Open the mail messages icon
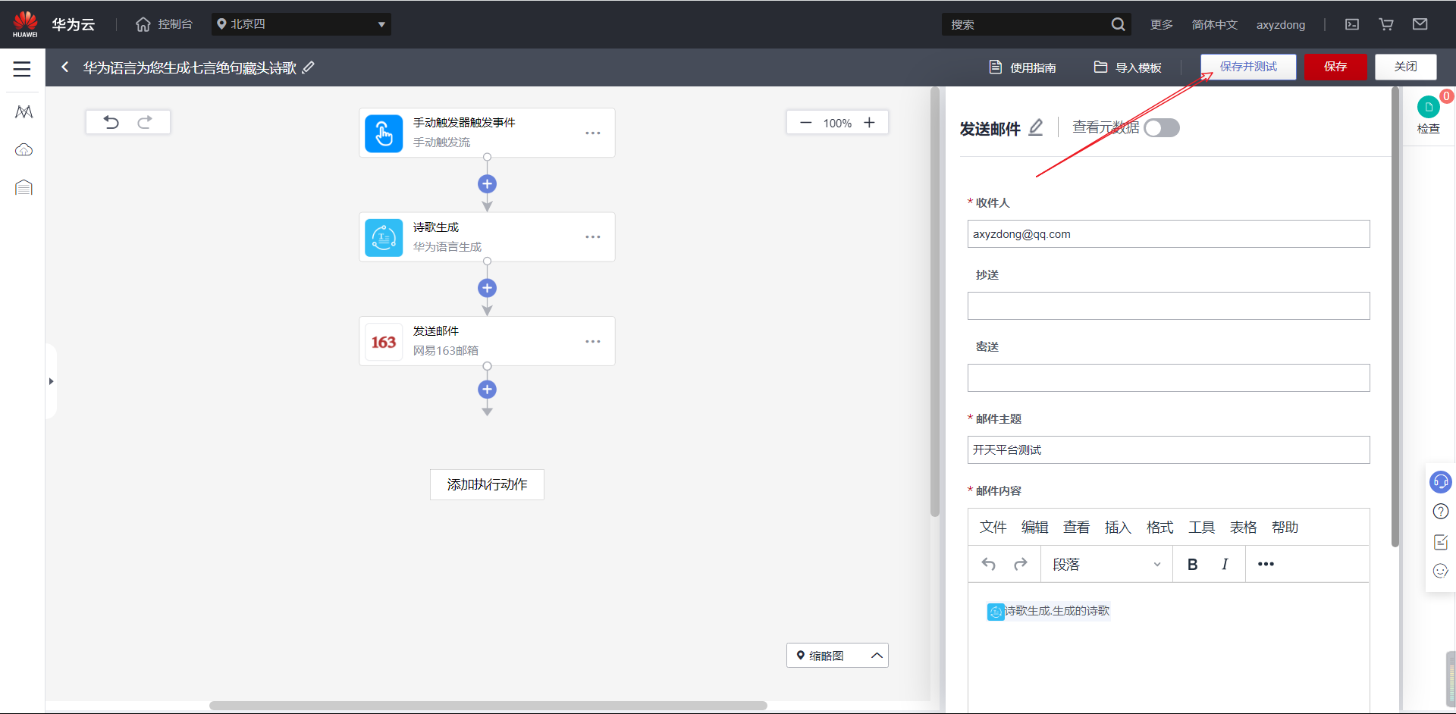The height and width of the screenshot is (714, 1456). click(1420, 24)
